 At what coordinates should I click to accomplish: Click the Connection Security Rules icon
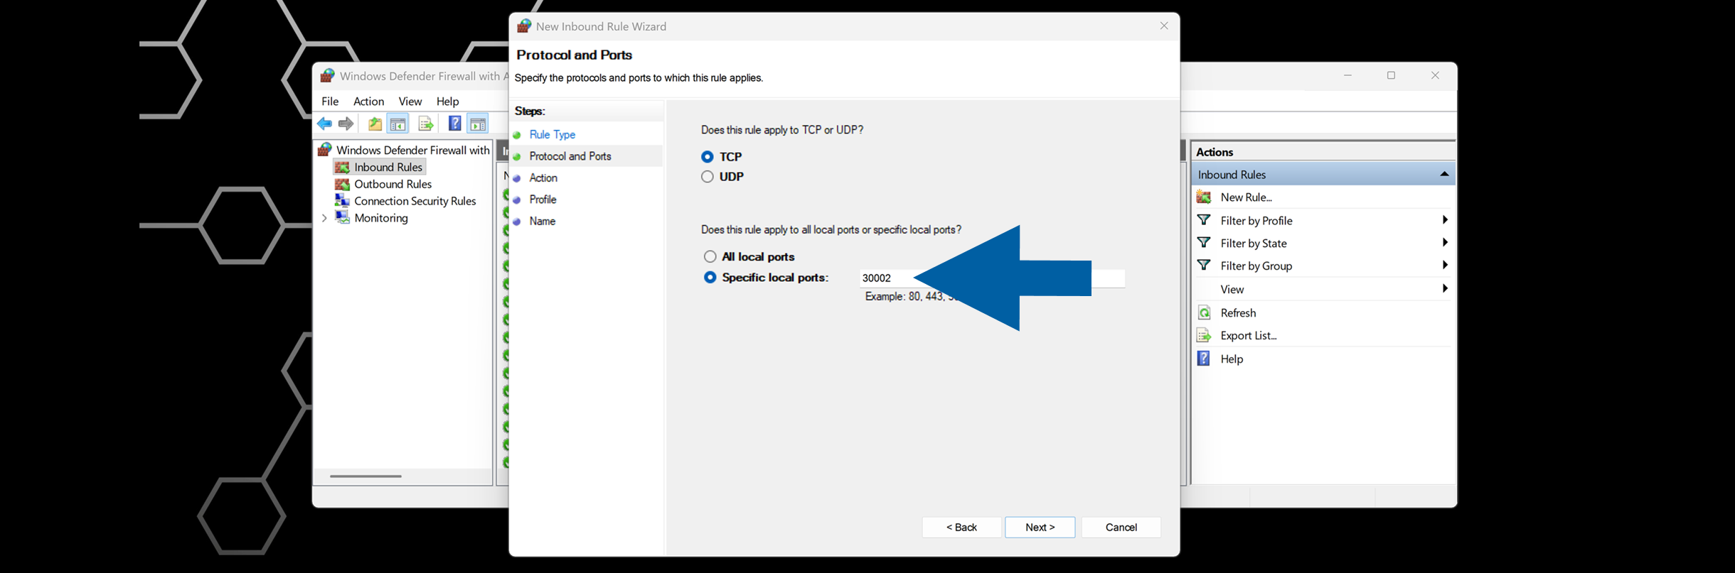[342, 200]
